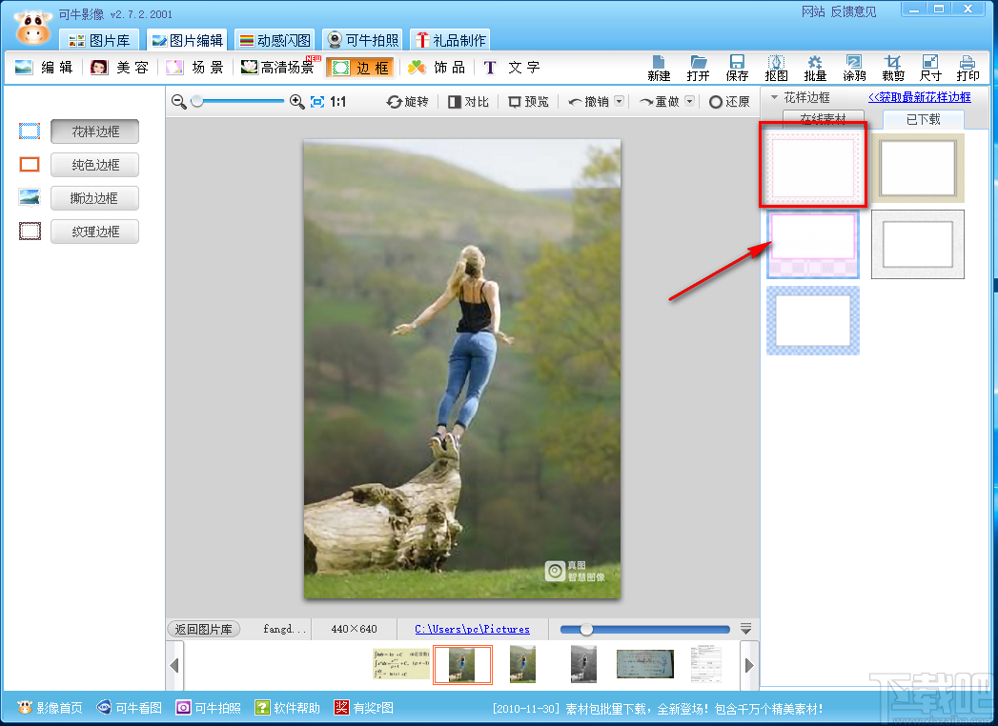Screen dimensions: 998x726
Task: Click the 花样边框 dotted frame icon
Action: pyautogui.click(x=30, y=131)
